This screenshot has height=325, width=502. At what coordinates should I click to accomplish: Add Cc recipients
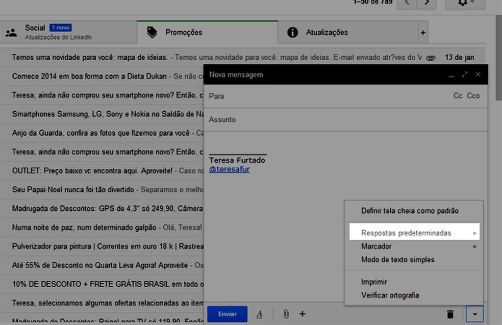tap(458, 96)
